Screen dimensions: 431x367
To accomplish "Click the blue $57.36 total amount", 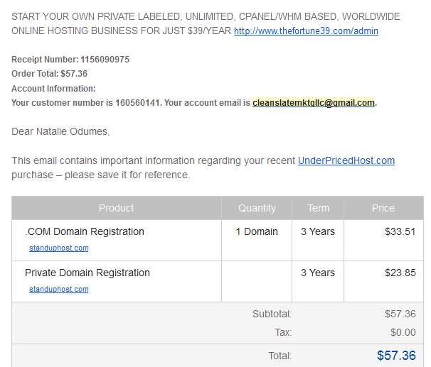I will tap(396, 356).
